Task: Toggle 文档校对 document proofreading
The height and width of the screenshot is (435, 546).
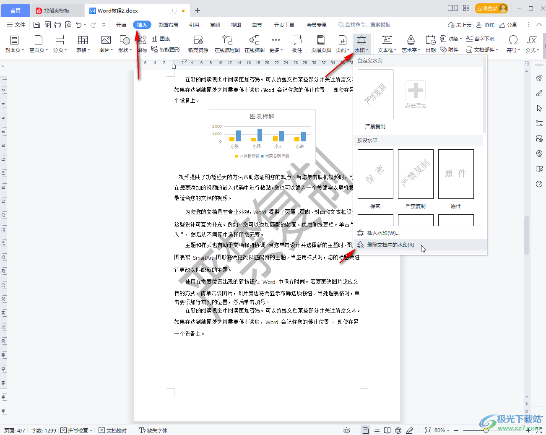Action: point(113,430)
